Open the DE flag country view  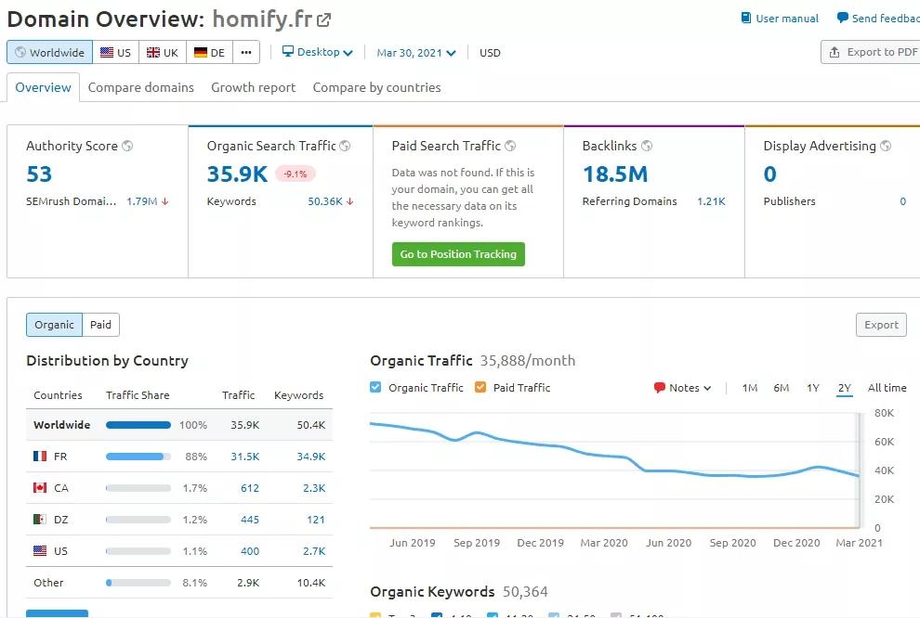tap(208, 52)
